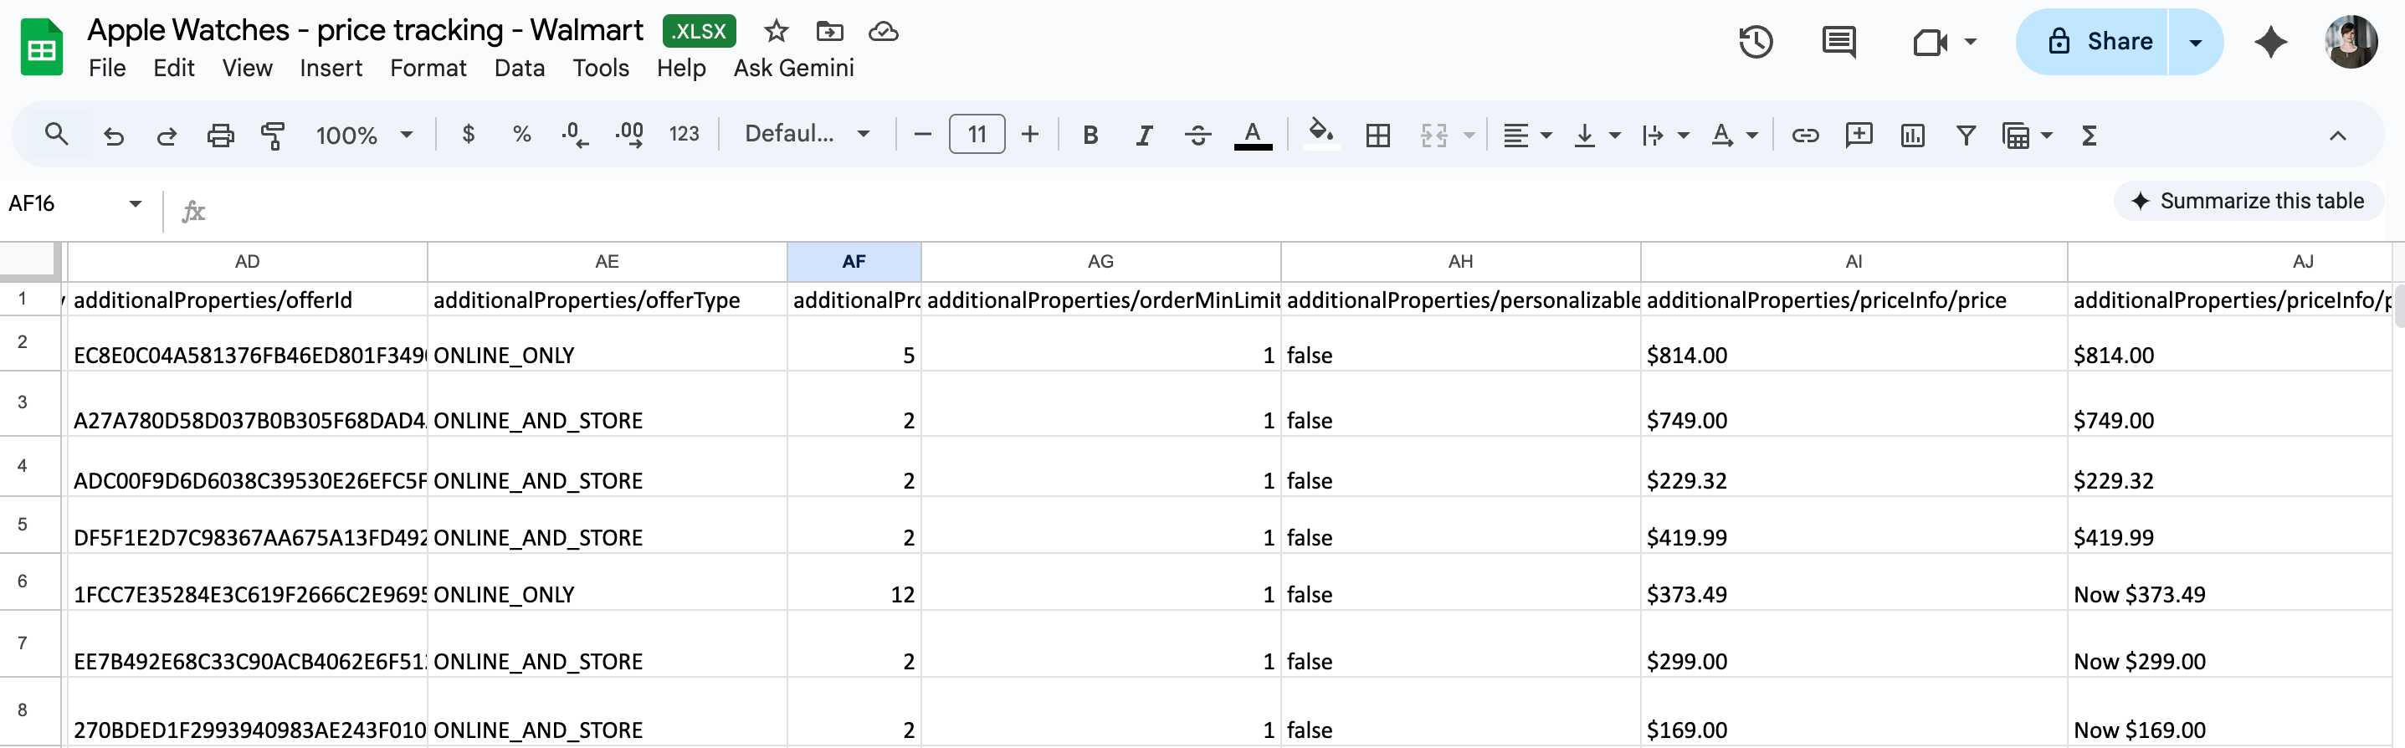The image size is (2405, 748).
Task: Open the text rotation dropdown
Action: click(x=1734, y=136)
